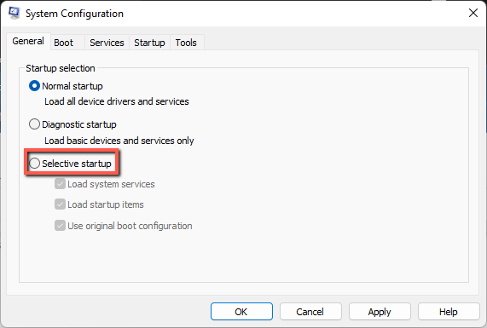Image resolution: width=487 pixels, height=328 pixels.
Task: Go to the Startup tab
Action: tap(149, 43)
